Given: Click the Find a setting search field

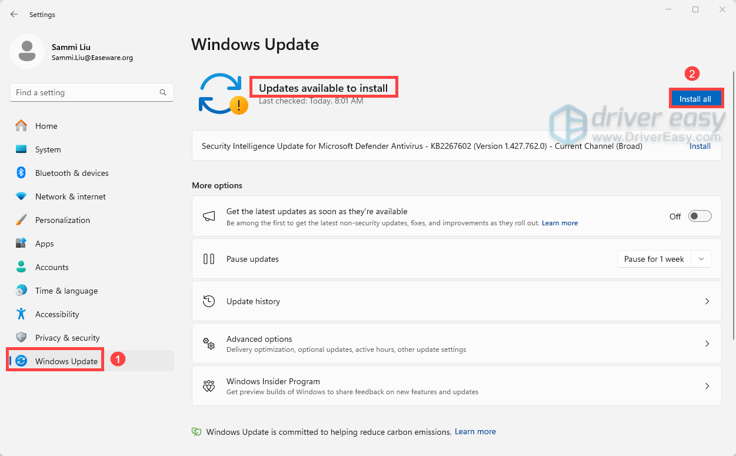Looking at the screenshot, I should [x=92, y=92].
